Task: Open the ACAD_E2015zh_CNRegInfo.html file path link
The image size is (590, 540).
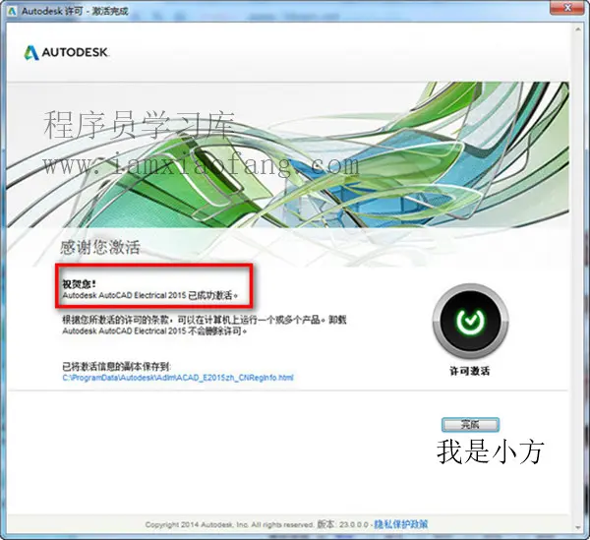Action: (178, 378)
